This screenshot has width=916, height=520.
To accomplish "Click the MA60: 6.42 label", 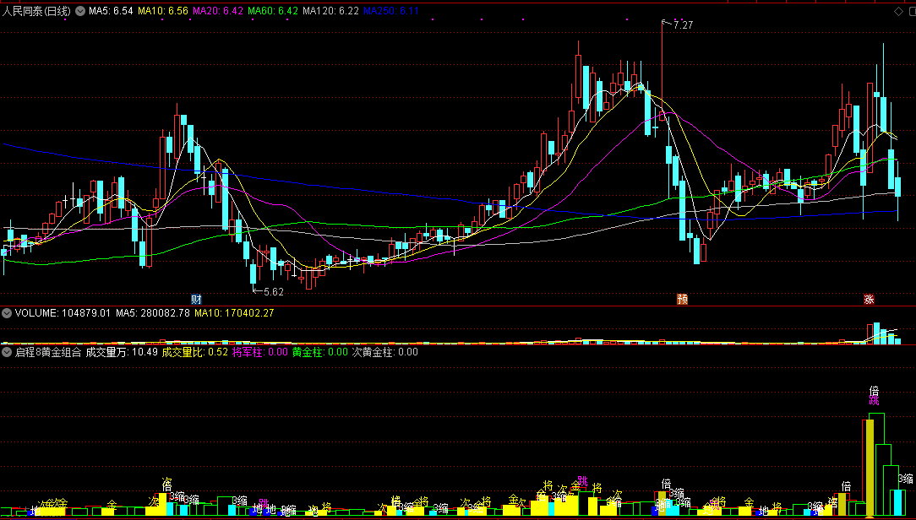I will [273, 11].
